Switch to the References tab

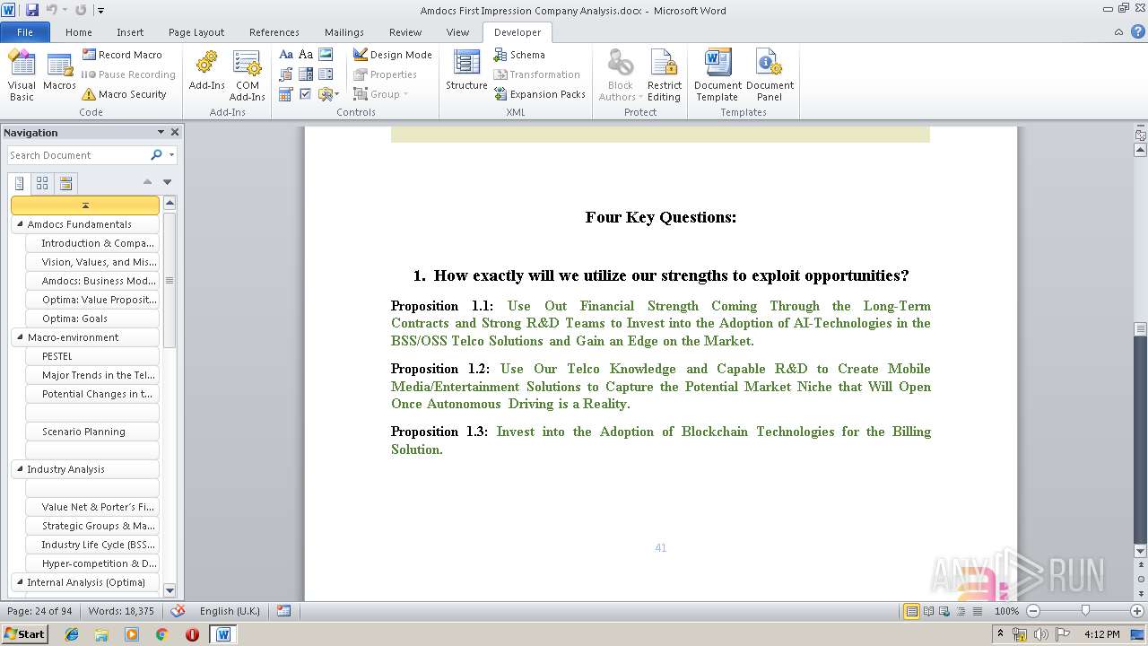coord(274,32)
